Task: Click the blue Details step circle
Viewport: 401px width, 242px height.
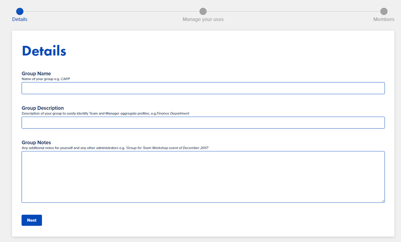Action: tap(20, 11)
